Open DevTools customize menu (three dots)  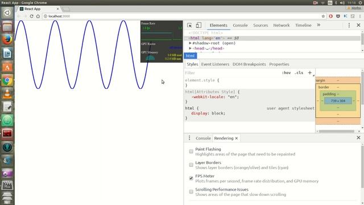click(349, 25)
